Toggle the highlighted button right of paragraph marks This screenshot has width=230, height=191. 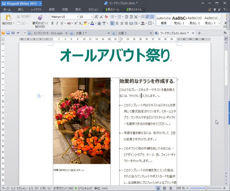coord(152,17)
